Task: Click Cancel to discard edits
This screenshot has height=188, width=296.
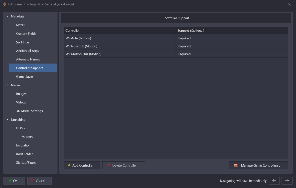Action: [x=39, y=181]
